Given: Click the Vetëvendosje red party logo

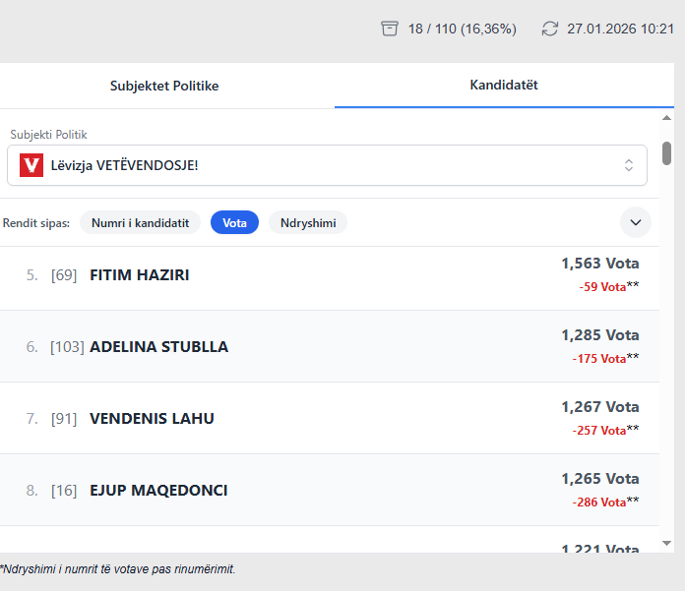Looking at the screenshot, I should coord(31,165).
